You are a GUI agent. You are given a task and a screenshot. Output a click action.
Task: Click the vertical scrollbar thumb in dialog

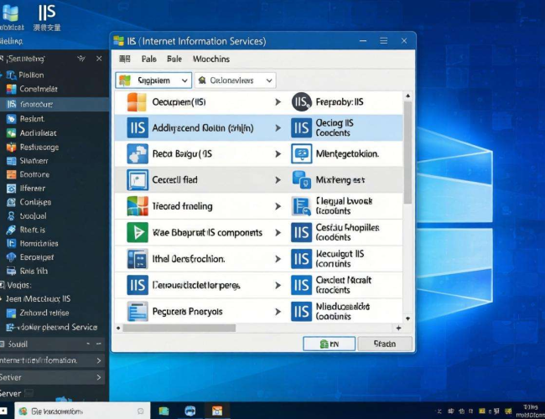click(x=407, y=153)
